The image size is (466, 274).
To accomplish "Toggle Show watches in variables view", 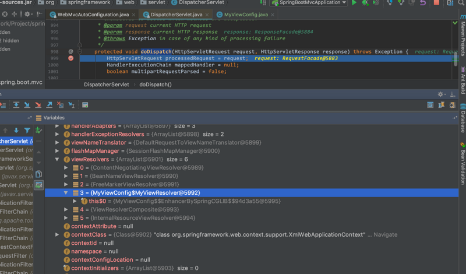I will coord(38,185).
